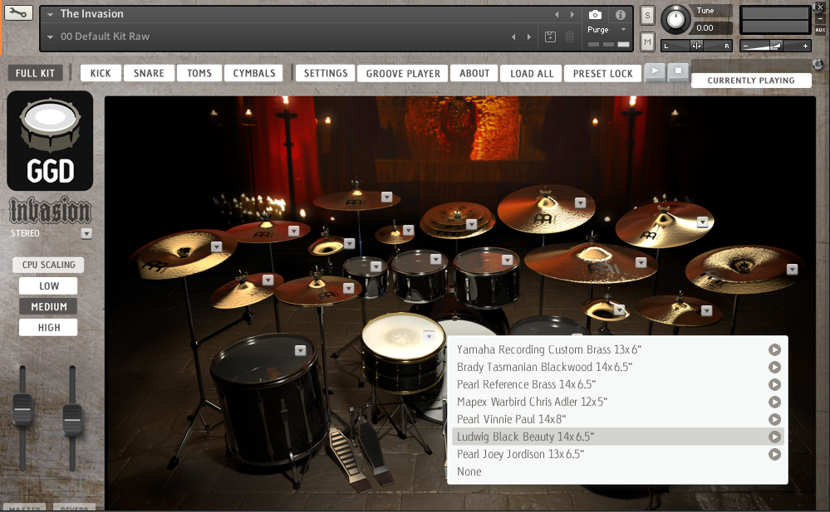Click the Tune knob

coord(675,19)
